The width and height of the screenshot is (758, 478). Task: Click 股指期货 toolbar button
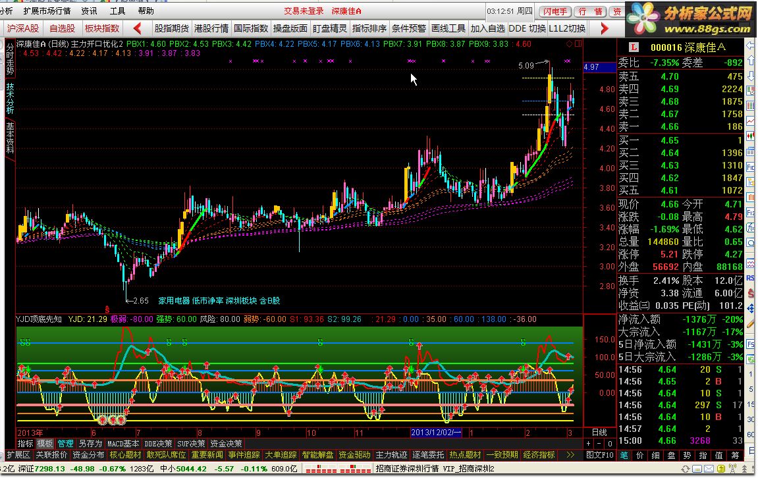click(x=172, y=28)
